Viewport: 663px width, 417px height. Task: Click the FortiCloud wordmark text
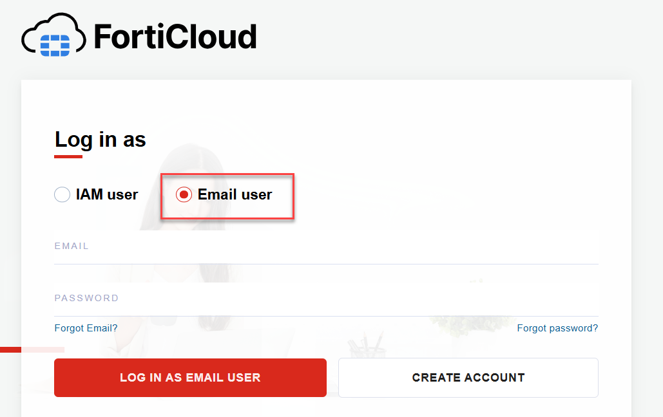pyautogui.click(x=175, y=37)
